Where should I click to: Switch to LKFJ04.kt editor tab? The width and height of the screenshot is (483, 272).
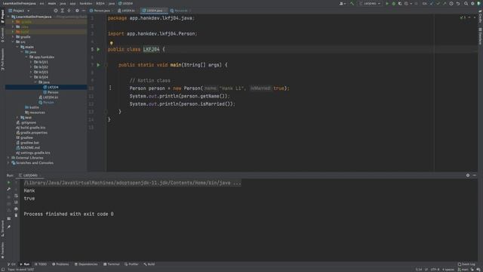127,11
